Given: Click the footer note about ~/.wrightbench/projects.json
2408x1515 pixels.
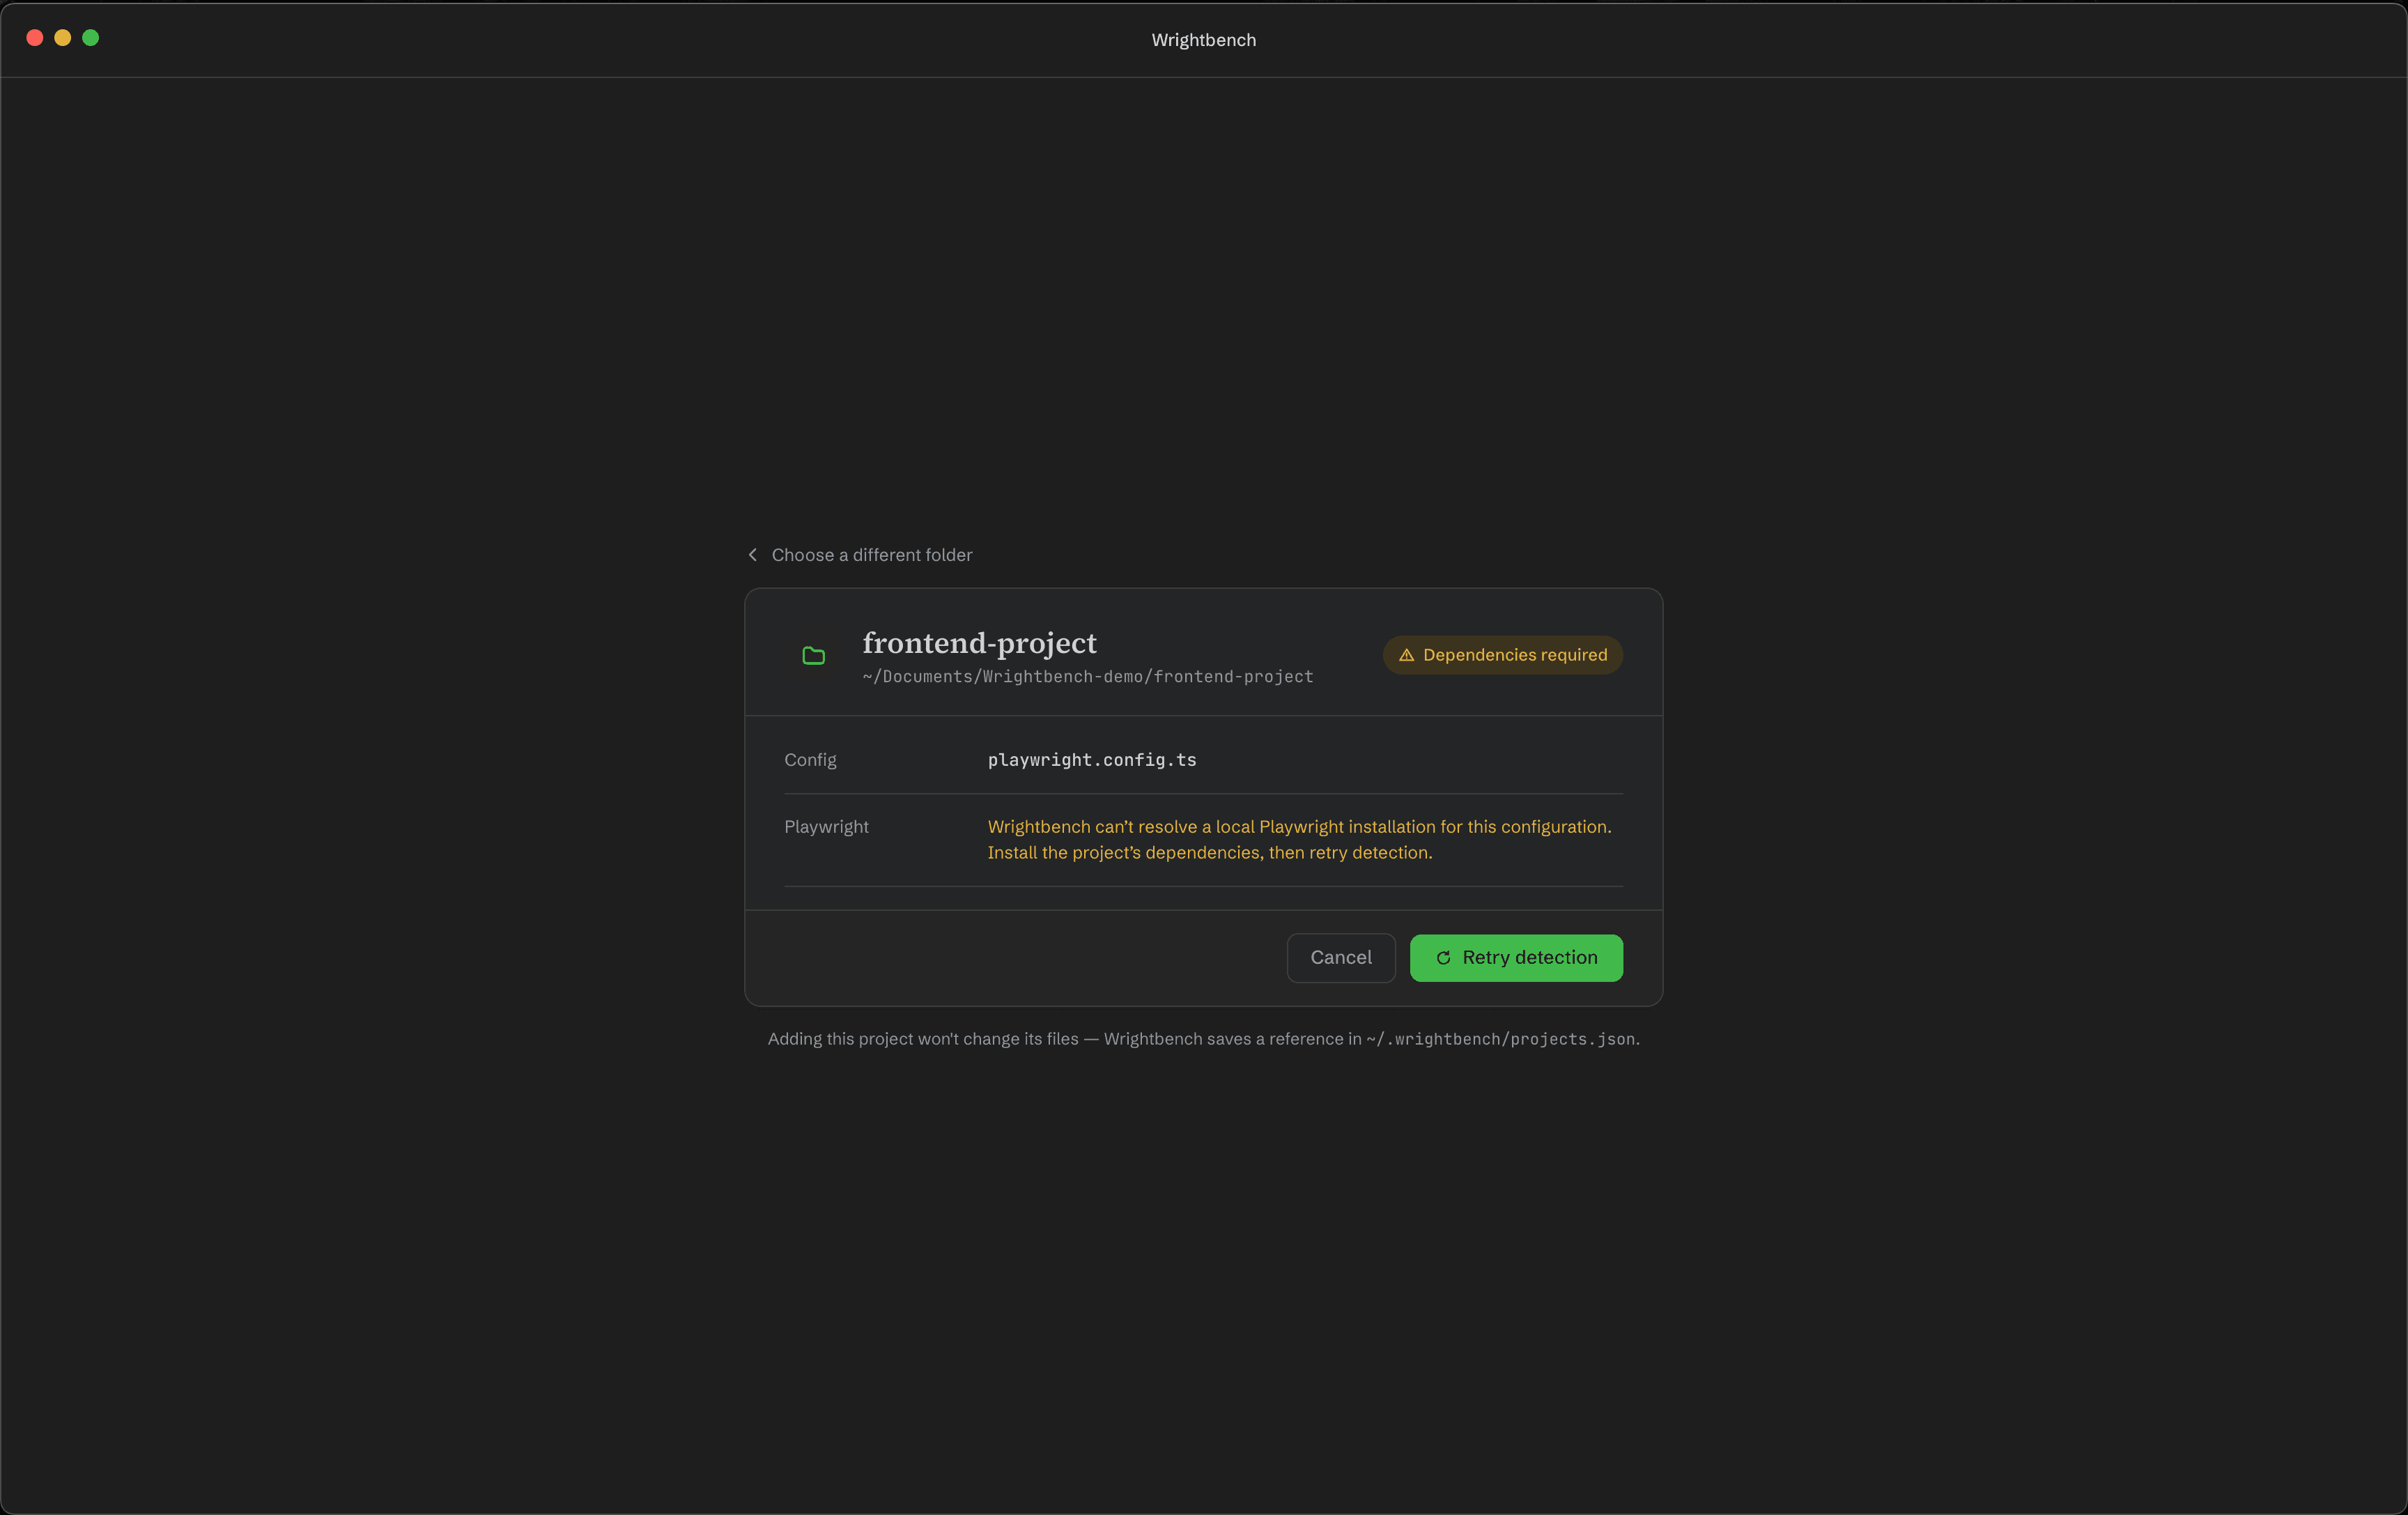Looking at the screenshot, I should tap(1203, 1039).
